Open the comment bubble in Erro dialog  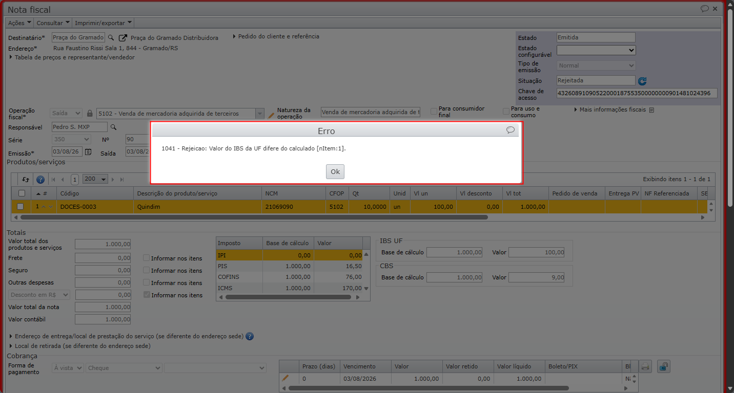(x=511, y=130)
